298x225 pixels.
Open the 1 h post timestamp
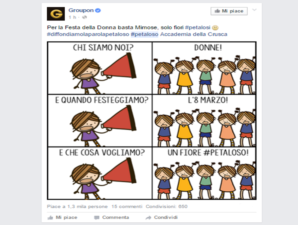click(x=72, y=17)
